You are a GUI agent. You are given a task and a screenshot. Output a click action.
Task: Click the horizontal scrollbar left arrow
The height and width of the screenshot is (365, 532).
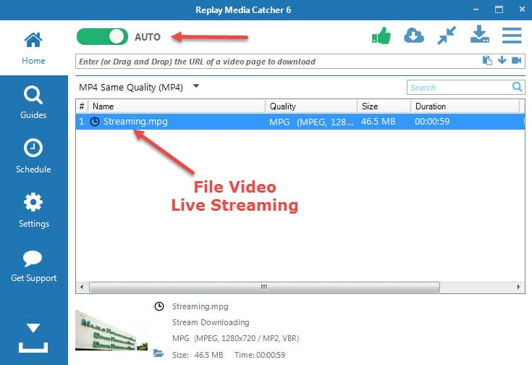click(82, 287)
